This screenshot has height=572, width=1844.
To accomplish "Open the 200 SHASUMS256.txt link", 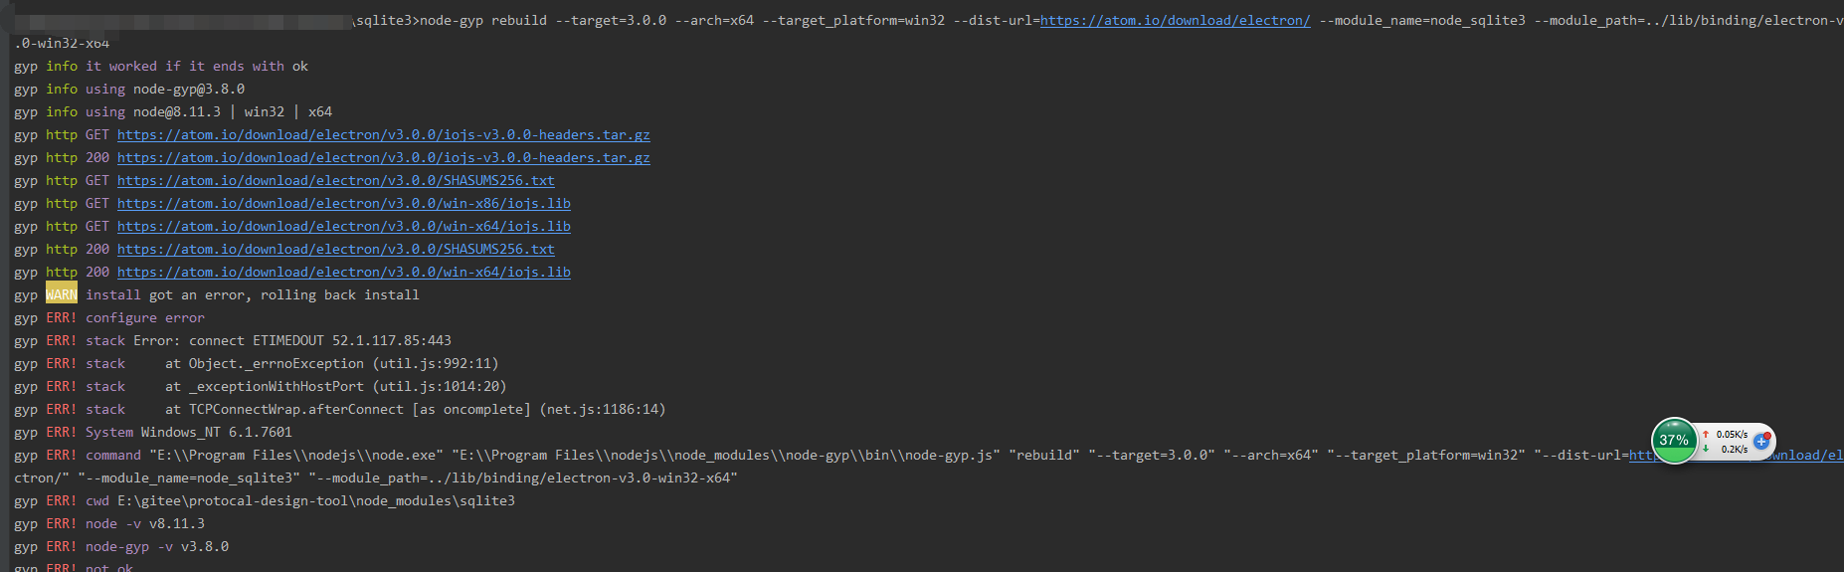I will tap(335, 249).
